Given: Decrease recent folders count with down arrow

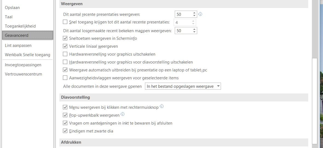Looking at the screenshot, I should 194,32.
